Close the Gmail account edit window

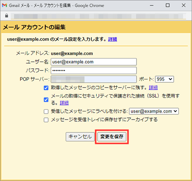[183, 6]
